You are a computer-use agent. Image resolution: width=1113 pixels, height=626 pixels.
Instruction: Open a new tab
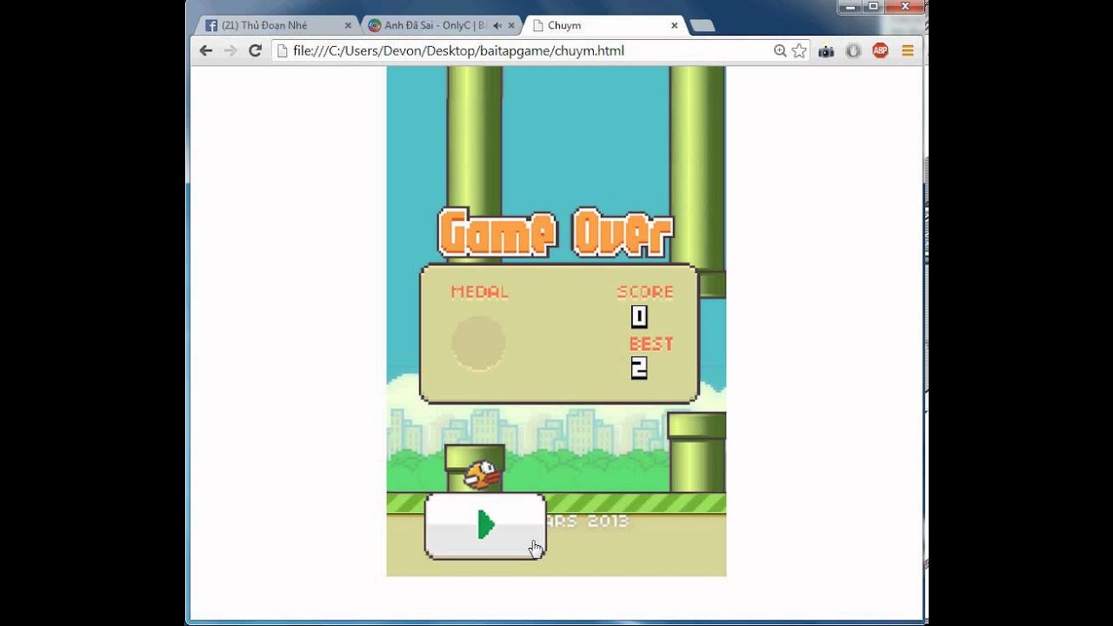pos(702,25)
